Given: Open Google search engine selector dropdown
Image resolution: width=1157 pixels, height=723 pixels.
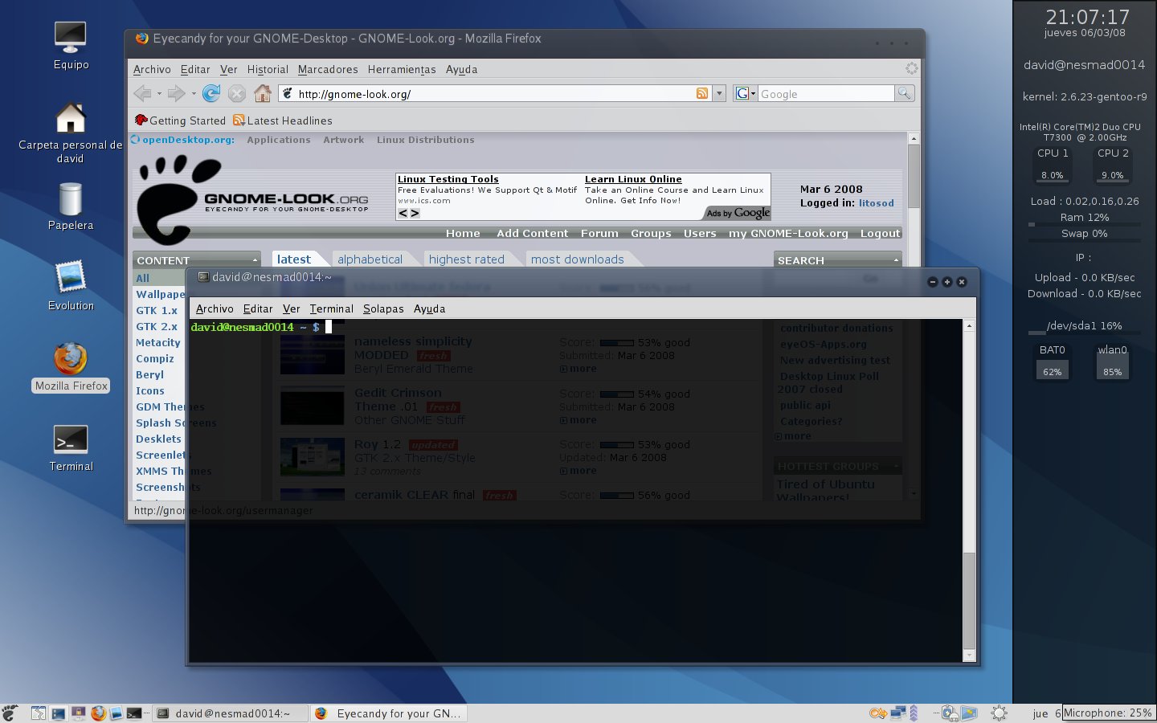Looking at the screenshot, I should point(746,93).
